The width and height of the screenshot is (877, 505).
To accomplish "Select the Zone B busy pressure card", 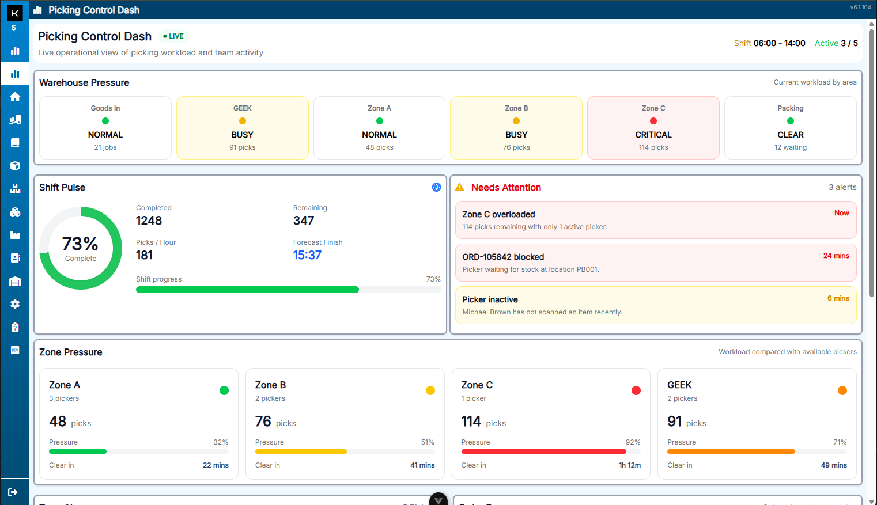I will [x=516, y=128].
